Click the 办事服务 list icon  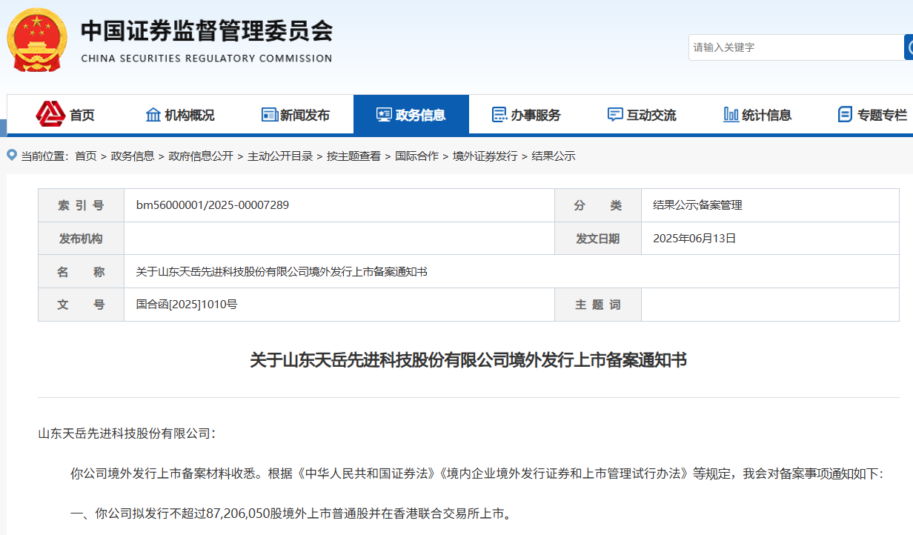[499, 115]
